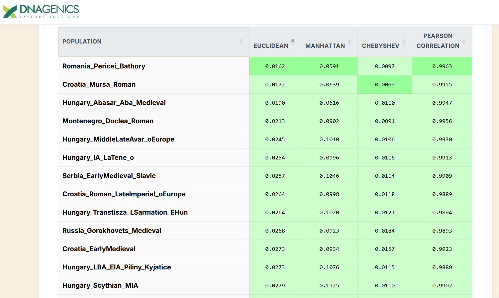Sort by Euclidean distance arrow
The image size is (499, 298).
[293, 42]
